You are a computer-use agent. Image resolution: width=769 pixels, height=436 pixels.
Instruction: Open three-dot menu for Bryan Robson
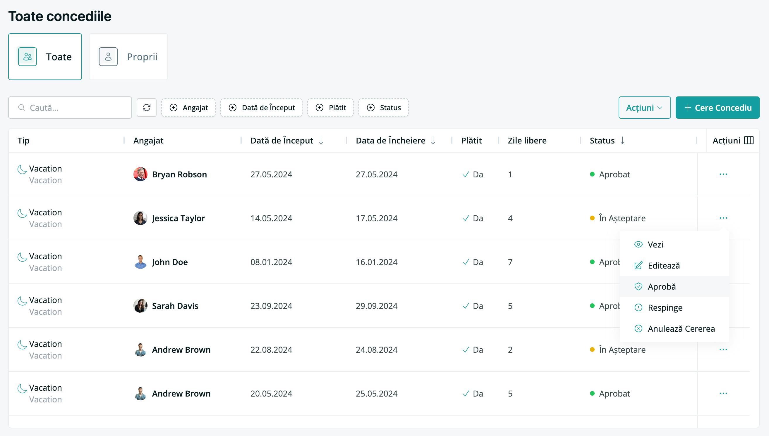(723, 174)
